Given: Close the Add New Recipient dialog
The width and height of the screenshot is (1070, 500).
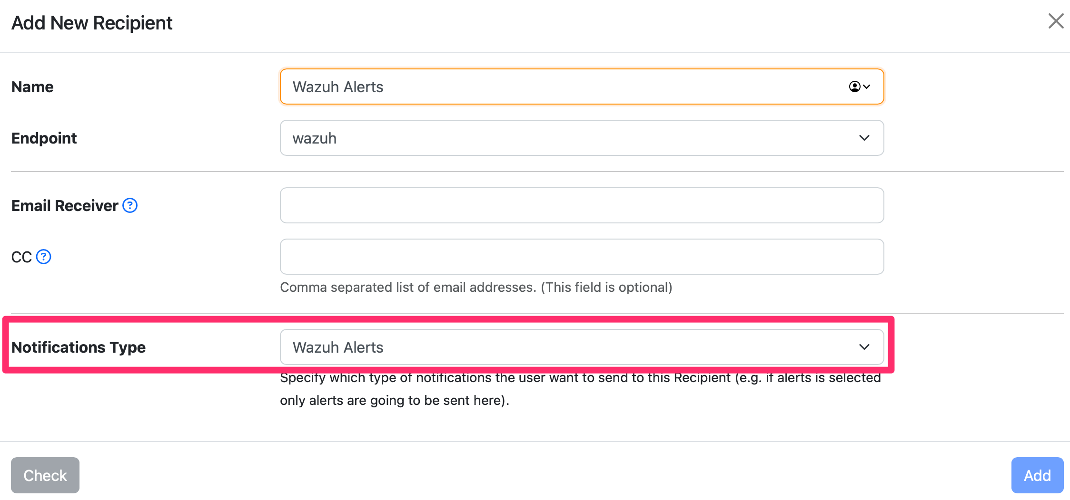Looking at the screenshot, I should (x=1056, y=21).
